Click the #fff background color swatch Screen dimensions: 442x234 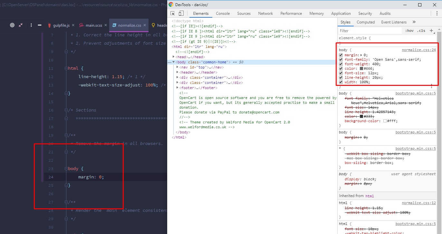point(385,121)
